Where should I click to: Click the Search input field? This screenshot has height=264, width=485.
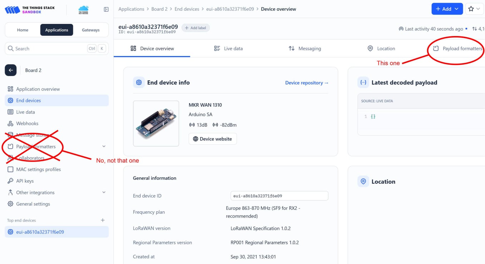point(50,49)
